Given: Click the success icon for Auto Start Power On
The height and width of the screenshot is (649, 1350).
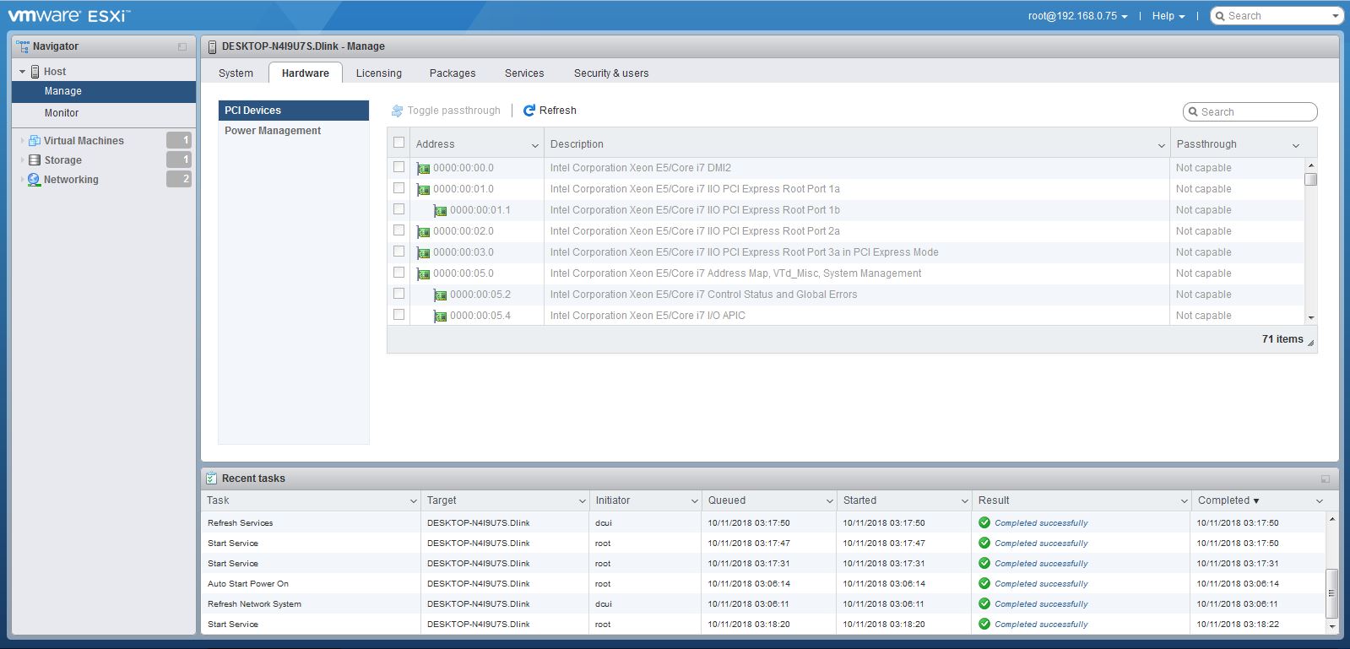Looking at the screenshot, I should [984, 583].
